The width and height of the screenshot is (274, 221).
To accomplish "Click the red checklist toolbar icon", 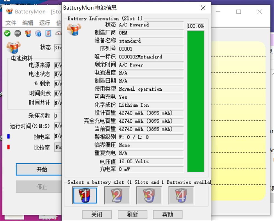I will 48,33.
